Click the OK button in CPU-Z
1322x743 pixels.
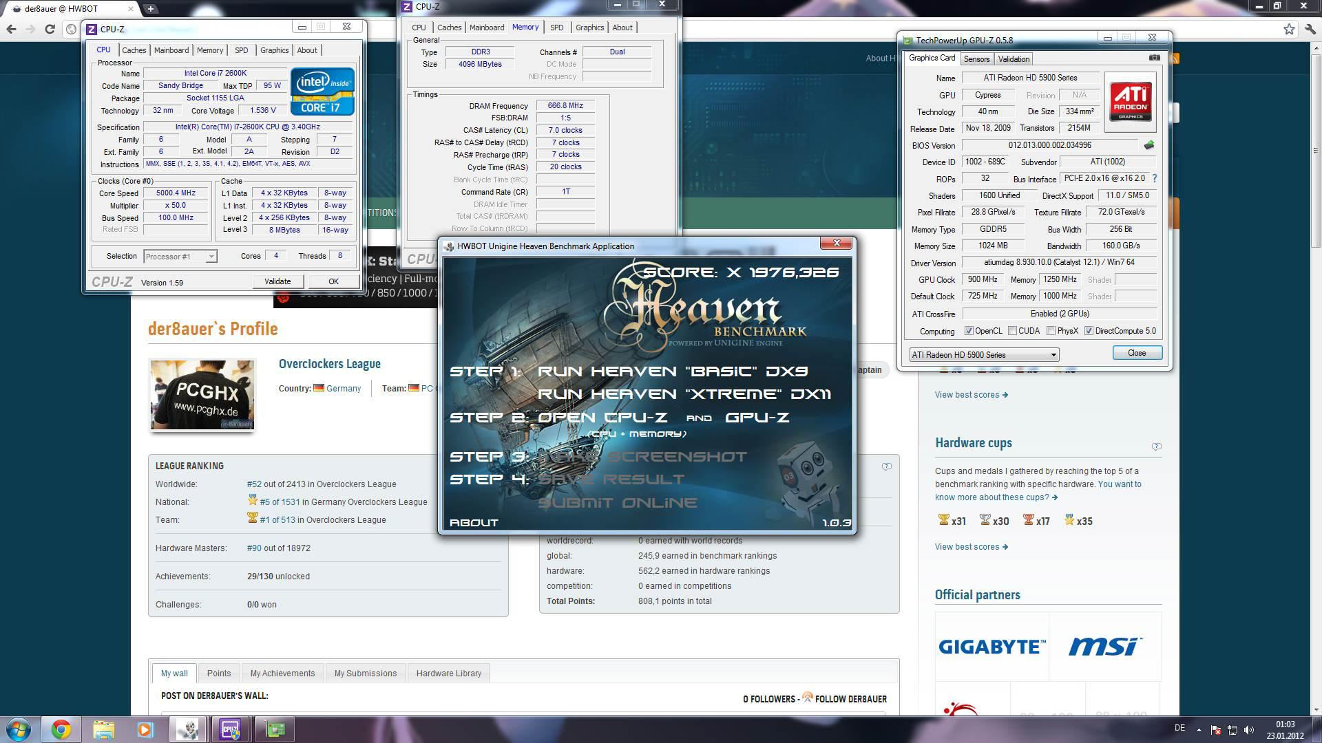(x=333, y=281)
